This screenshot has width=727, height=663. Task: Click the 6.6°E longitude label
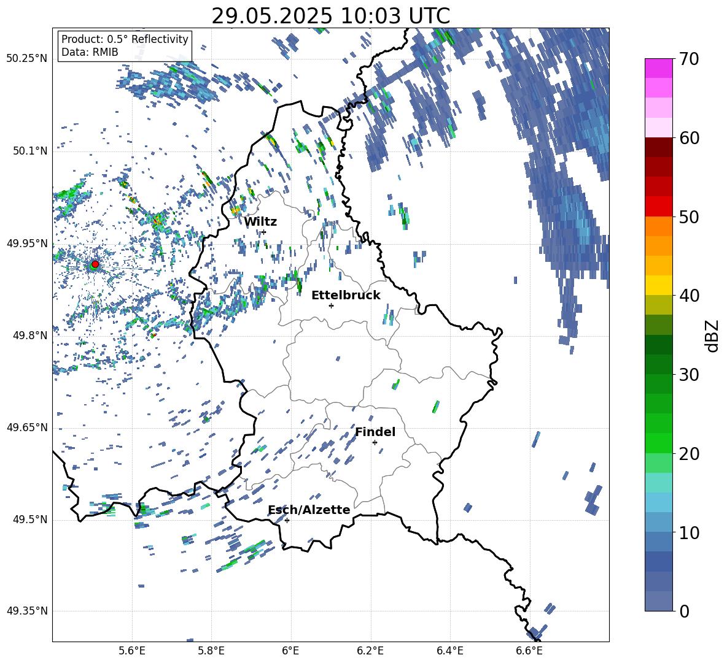(529, 651)
